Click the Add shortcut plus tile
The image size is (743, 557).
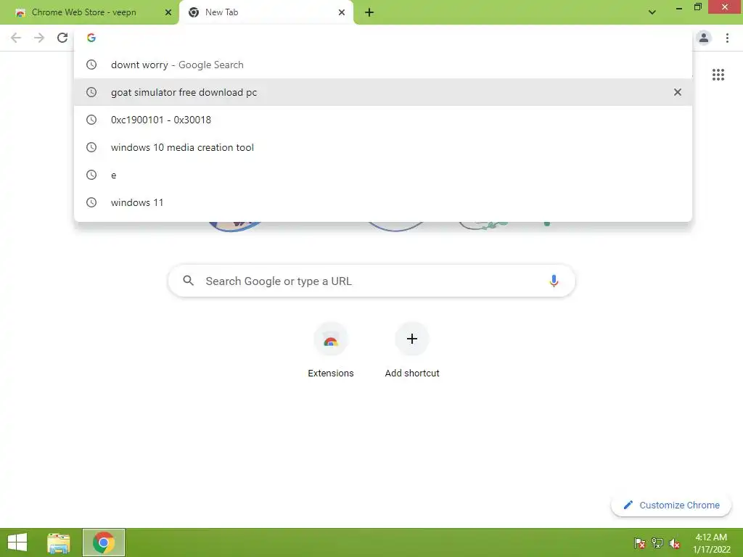coord(412,339)
